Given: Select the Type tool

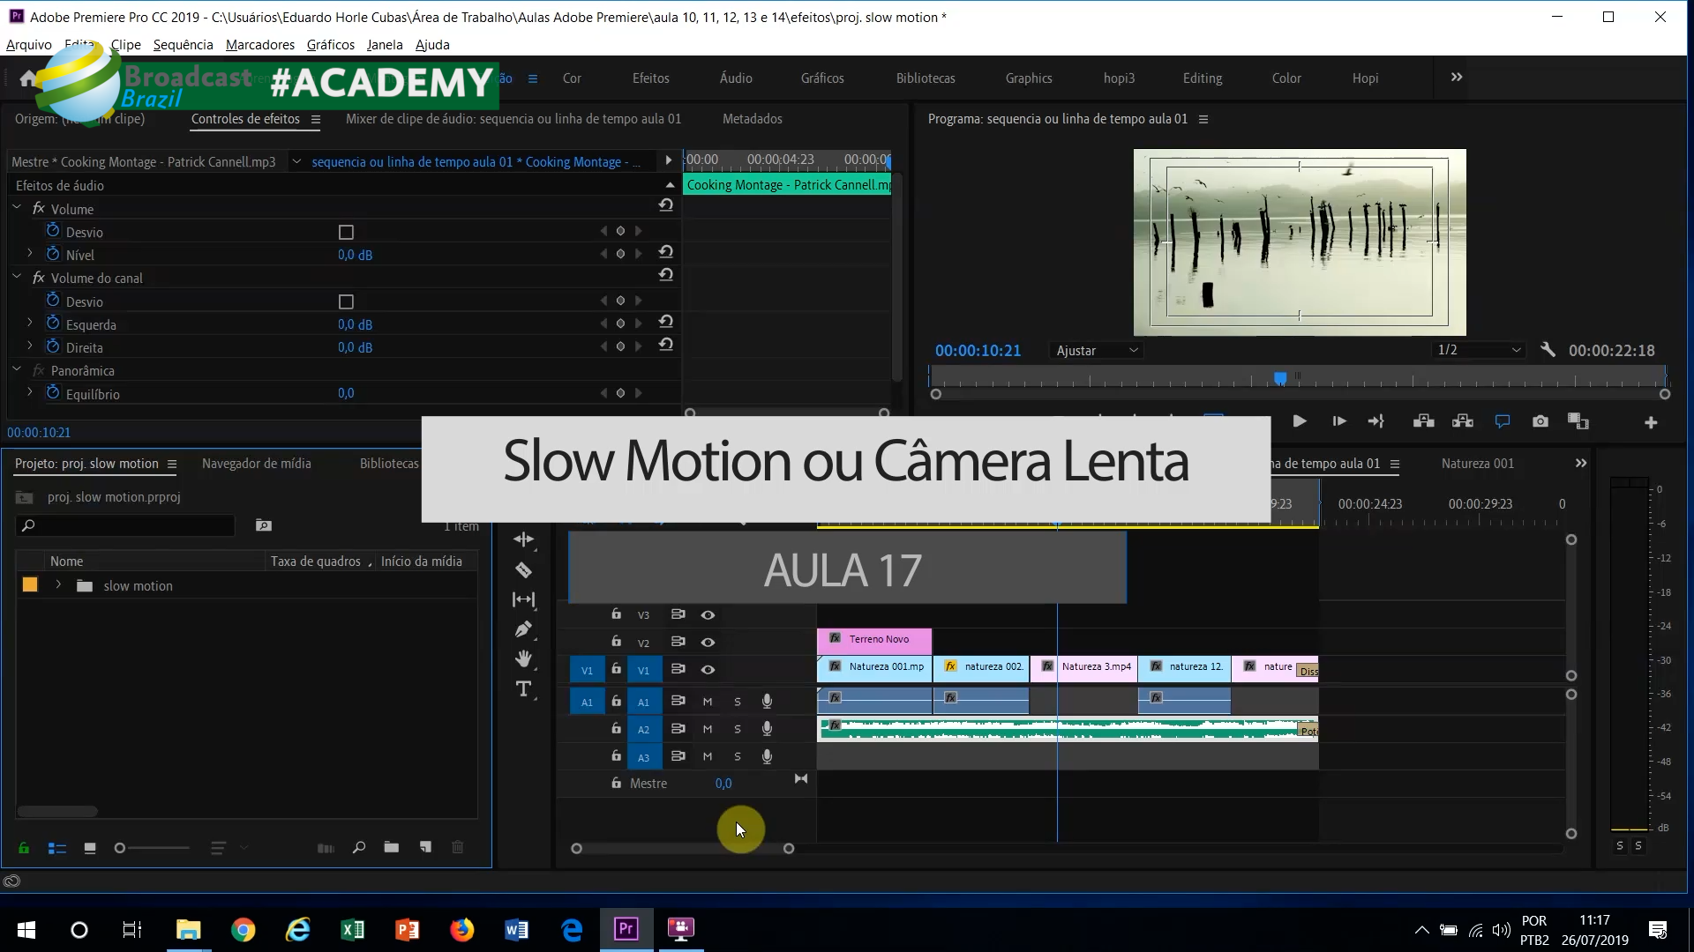Looking at the screenshot, I should coord(523,688).
